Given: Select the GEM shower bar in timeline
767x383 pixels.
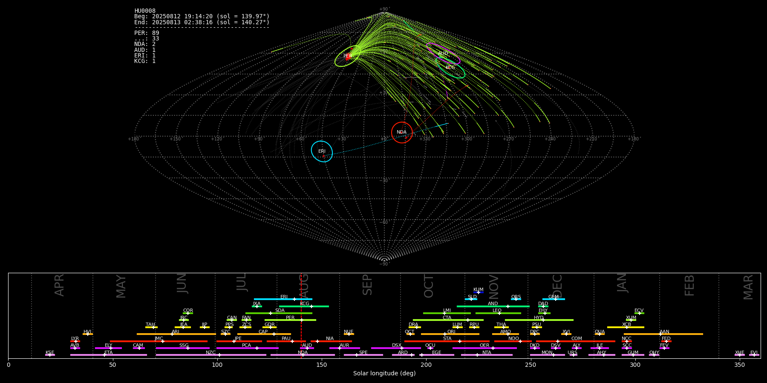Looking at the screenshot, I should (x=554, y=299).
